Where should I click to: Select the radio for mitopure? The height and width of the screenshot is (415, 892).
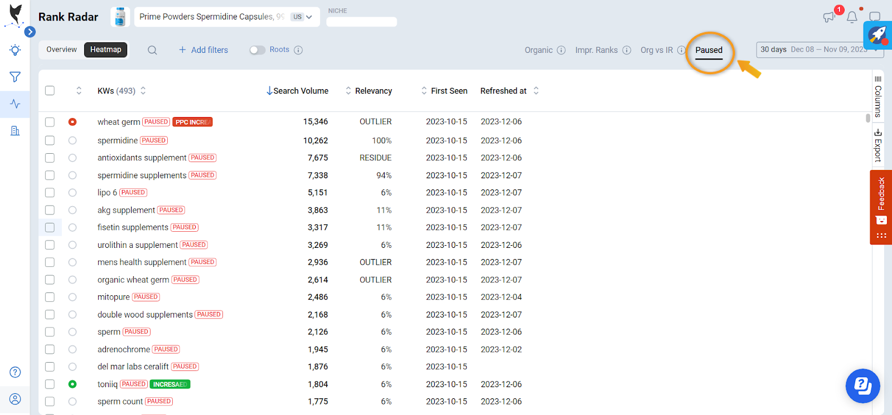(72, 297)
